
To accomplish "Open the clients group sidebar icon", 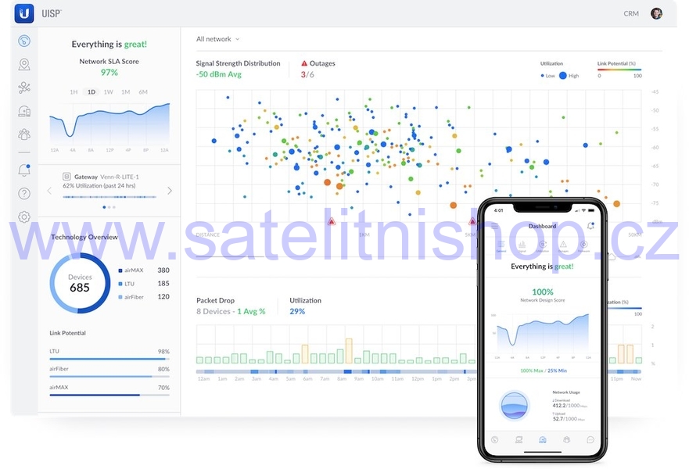I will (24, 134).
